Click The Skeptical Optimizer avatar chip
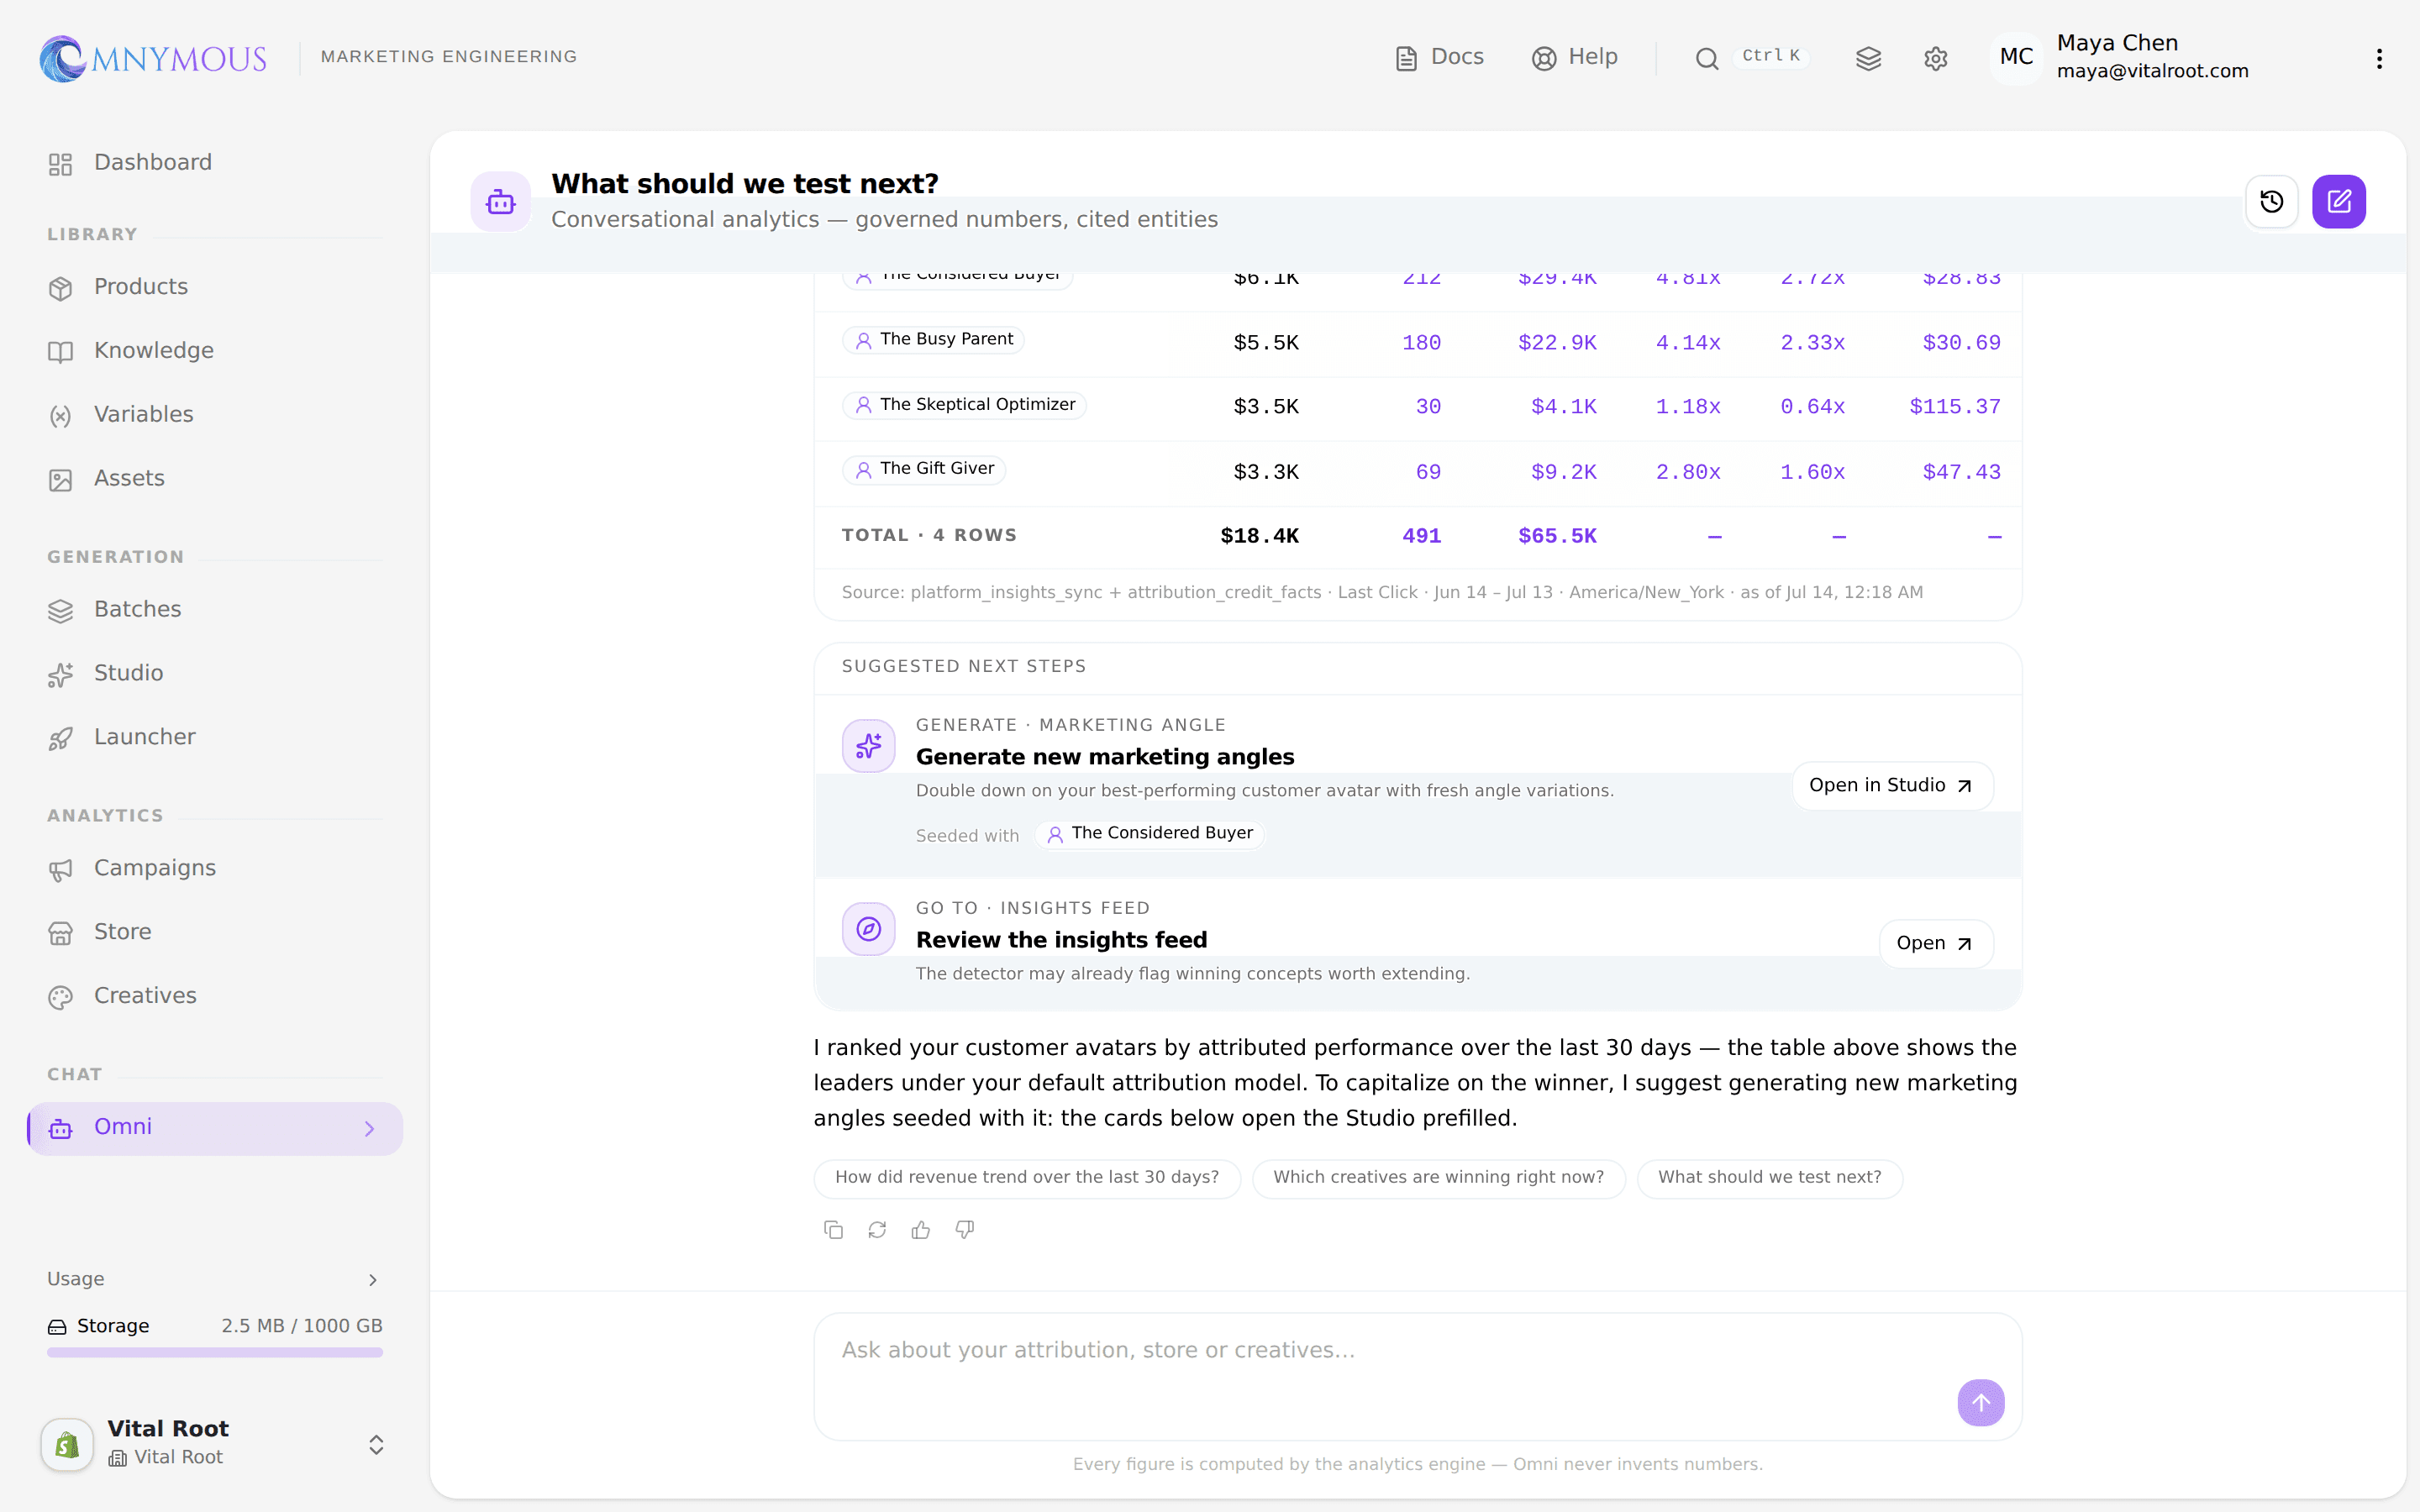 click(x=965, y=405)
